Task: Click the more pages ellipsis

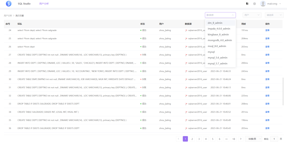Action: click(x=226, y=139)
